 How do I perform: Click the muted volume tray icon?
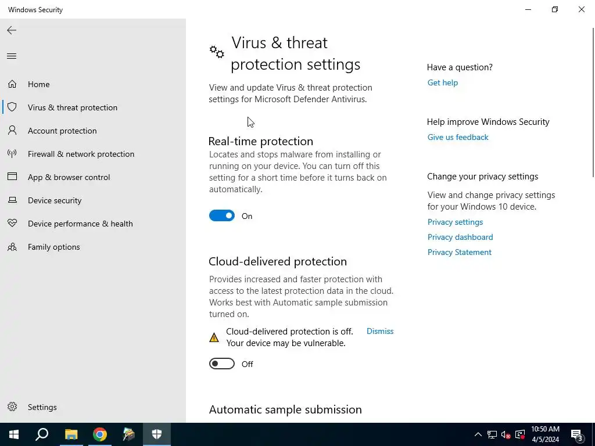[x=506, y=434]
